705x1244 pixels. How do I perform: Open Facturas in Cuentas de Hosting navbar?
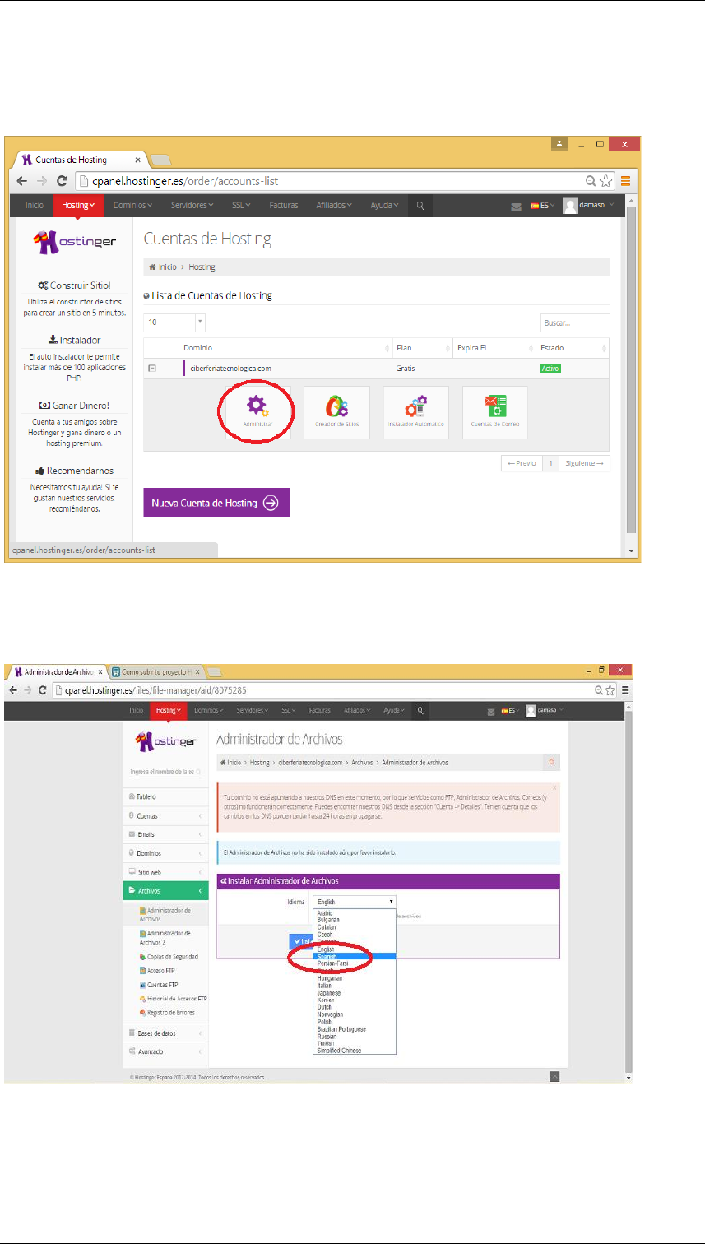[284, 206]
